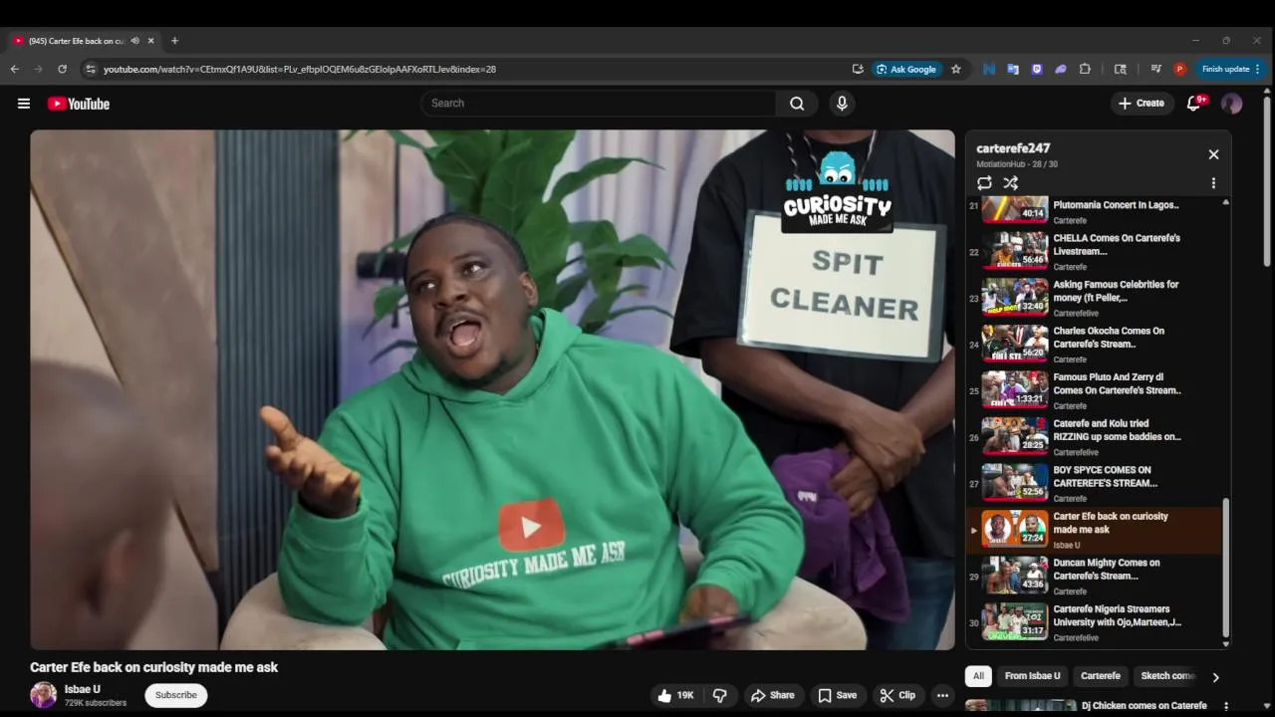Play Duncan Mighty Comes on Carterefe's Stream
Viewport: 1275px width, 717px height.
(x=1093, y=576)
